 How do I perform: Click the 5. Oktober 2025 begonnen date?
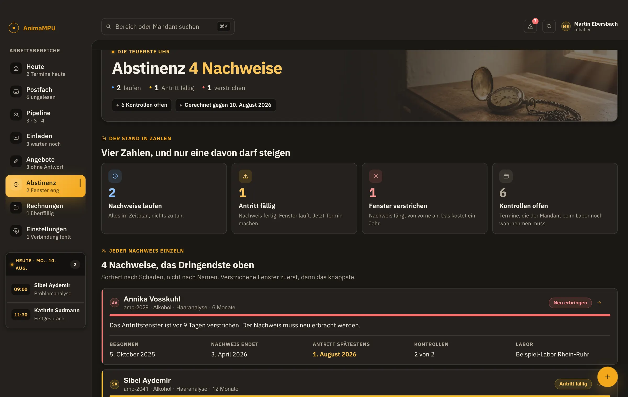click(x=132, y=354)
